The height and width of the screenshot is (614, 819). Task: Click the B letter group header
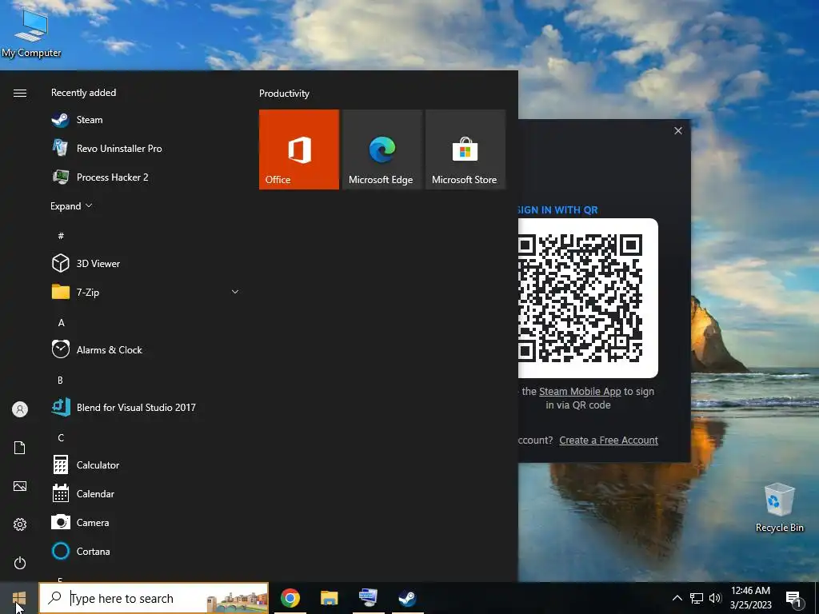point(61,380)
